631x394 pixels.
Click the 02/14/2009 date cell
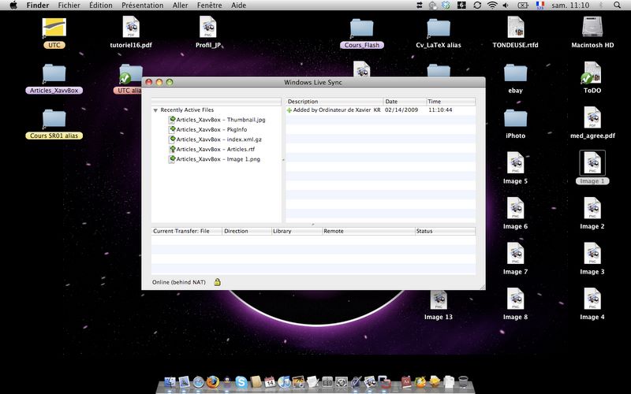pyautogui.click(x=401, y=110)
